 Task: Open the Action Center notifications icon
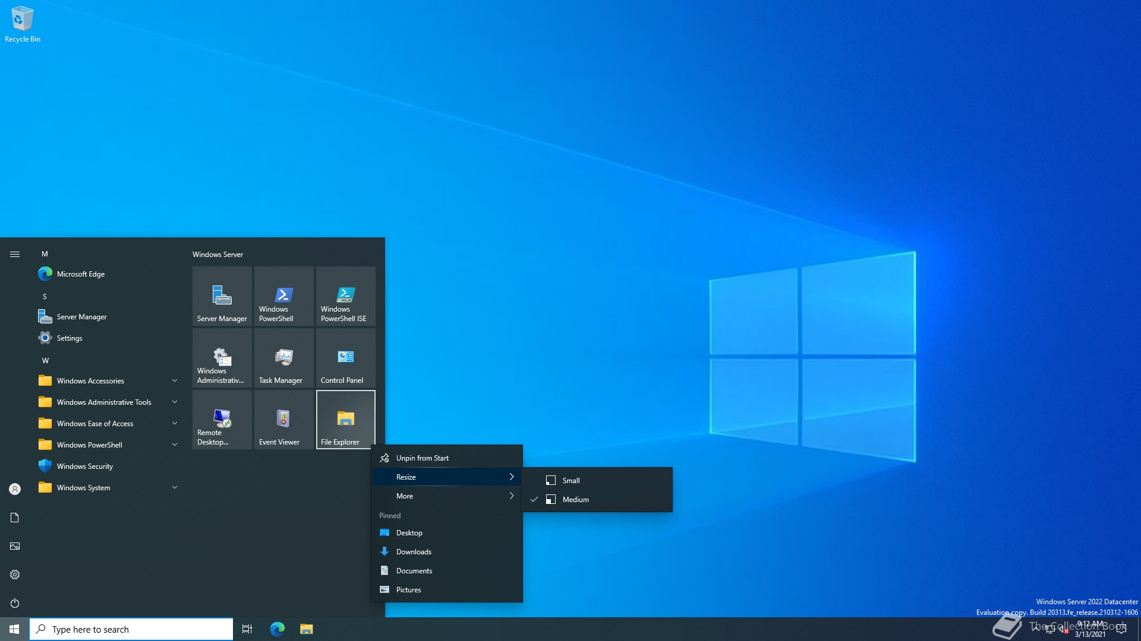[1121, 629]
